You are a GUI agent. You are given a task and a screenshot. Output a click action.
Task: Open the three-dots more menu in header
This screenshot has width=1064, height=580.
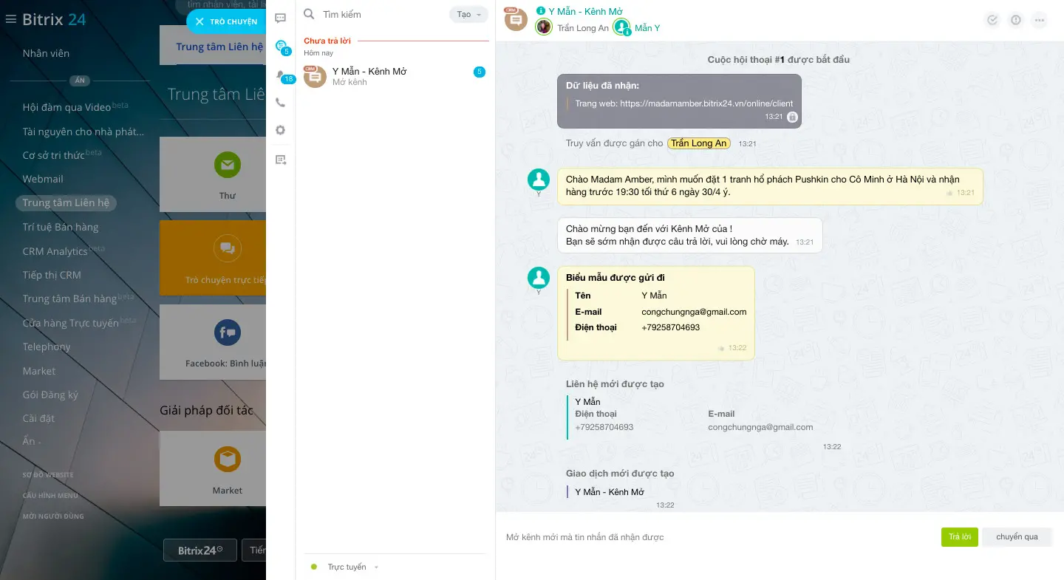[x=1040, y=20]
